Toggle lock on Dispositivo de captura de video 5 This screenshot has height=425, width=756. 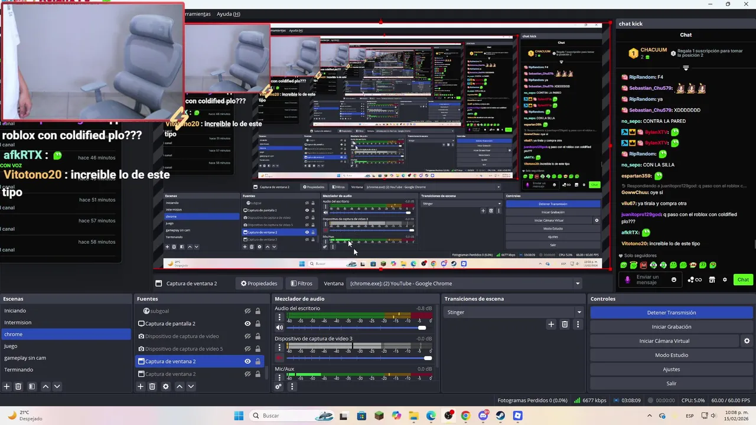(258, 349)
